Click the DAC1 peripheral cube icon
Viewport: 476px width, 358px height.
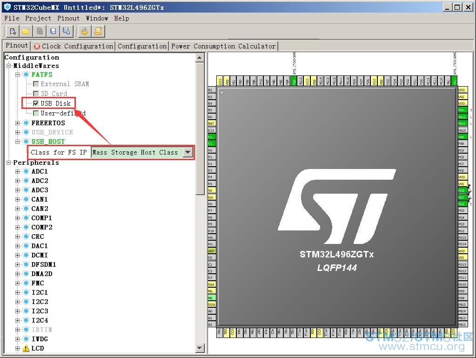click(x=26, y=246)
